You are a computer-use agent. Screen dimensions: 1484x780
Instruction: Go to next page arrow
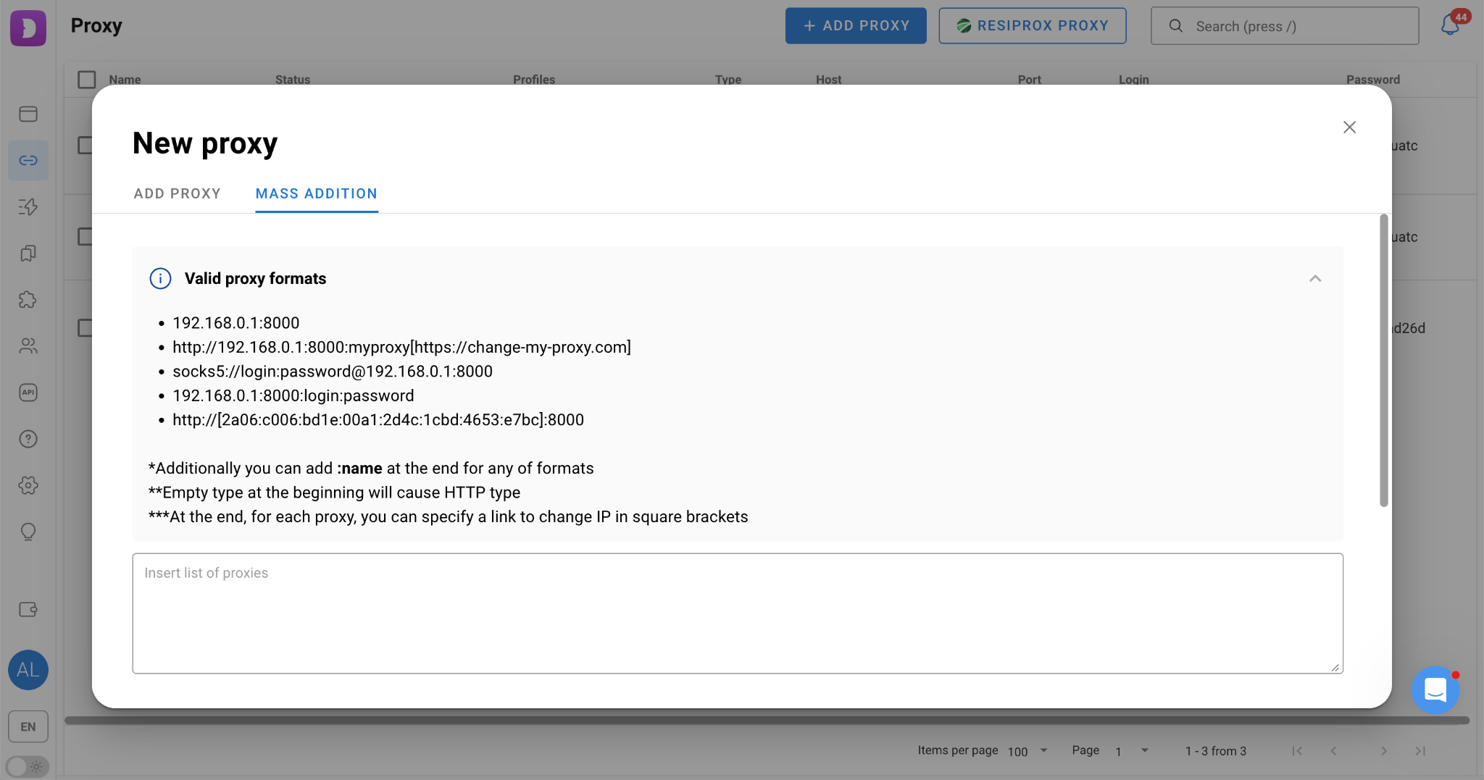[x=1383, y=751]
